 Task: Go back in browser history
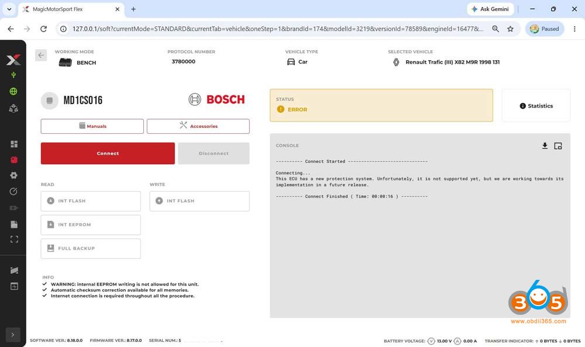click(x=11, y=29)
